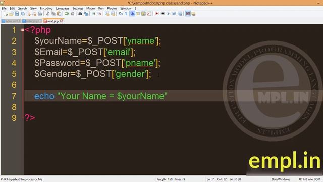
Task: Click Save Recorded Macro icon
Action: pyautogui.click(x=180, y=14)
